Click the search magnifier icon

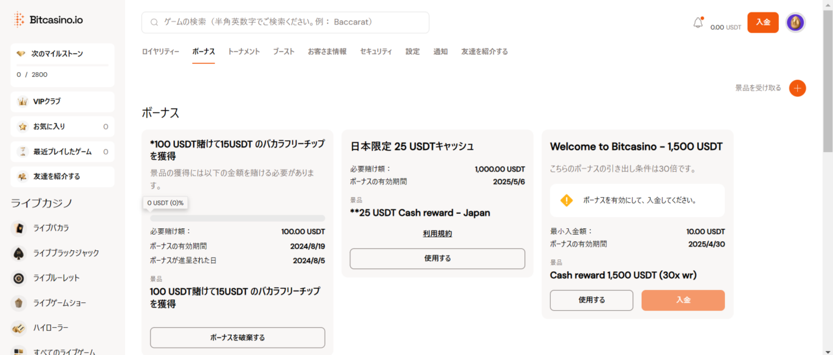coord(154,22)
